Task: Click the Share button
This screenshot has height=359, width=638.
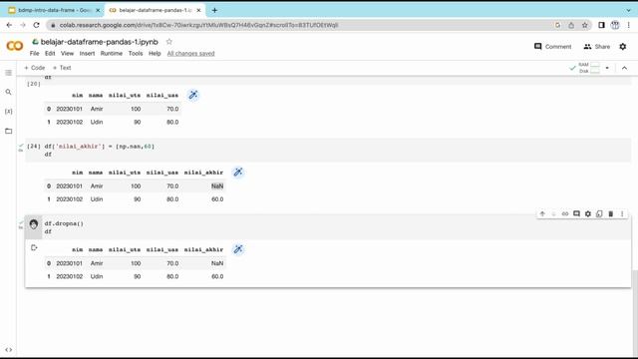Action: [x=596, y=47]
